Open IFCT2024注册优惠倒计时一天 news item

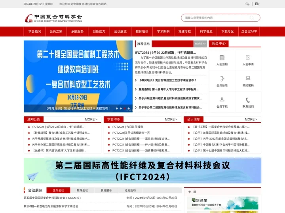tap(131, 133)
